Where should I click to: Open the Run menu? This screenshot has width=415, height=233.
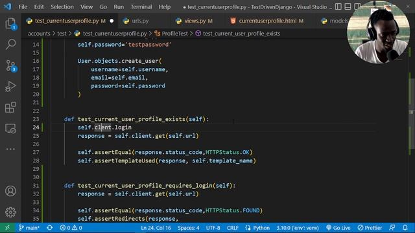[119, 7]
